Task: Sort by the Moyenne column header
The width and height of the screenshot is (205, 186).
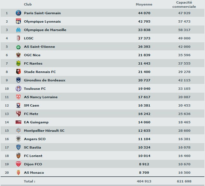Action: click(144, 5)
